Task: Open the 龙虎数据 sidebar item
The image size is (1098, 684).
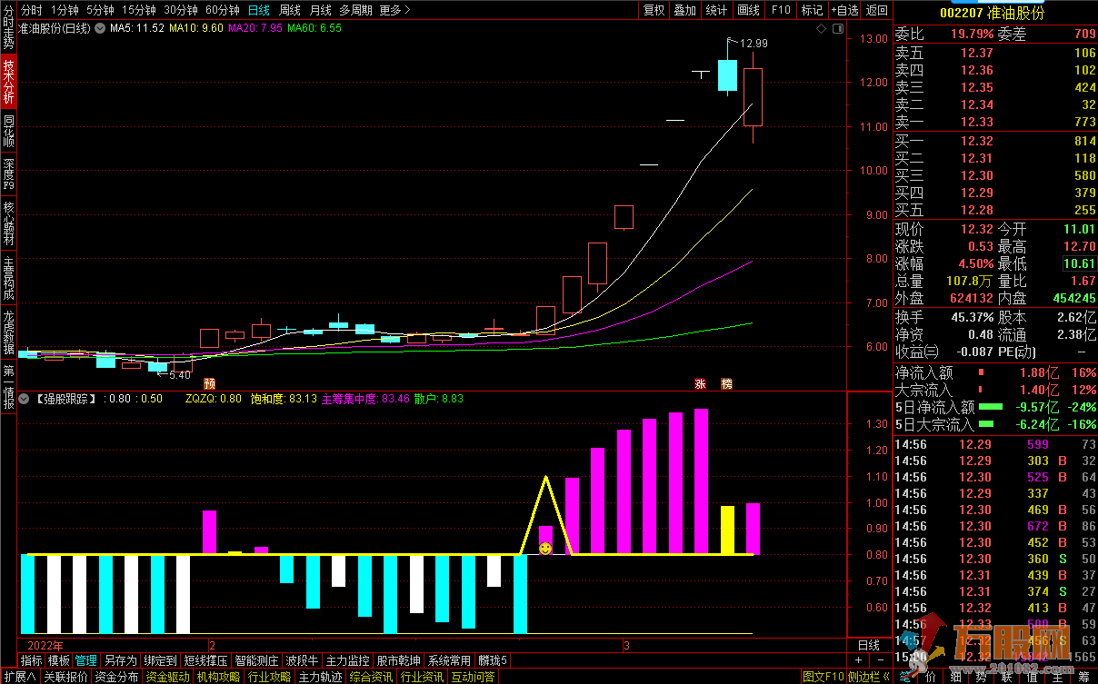Action: click(8, 333)
